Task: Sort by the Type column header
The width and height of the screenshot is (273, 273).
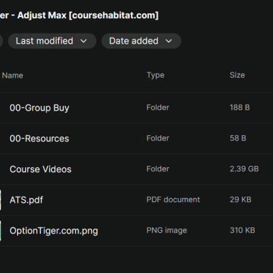Action: (x=156, y=75)
